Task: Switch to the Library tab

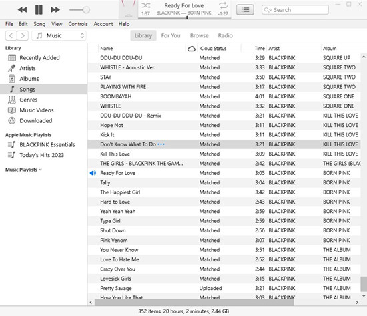Action: click(143, 35)
